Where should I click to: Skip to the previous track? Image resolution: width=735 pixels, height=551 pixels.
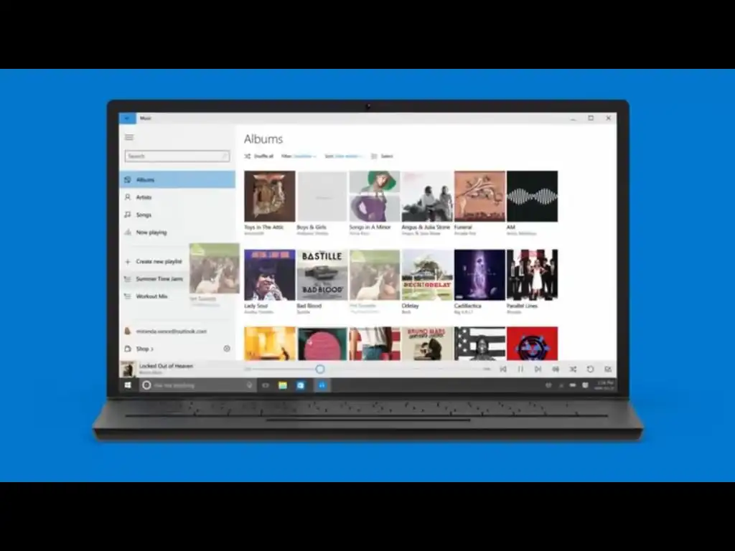[503, 369]
